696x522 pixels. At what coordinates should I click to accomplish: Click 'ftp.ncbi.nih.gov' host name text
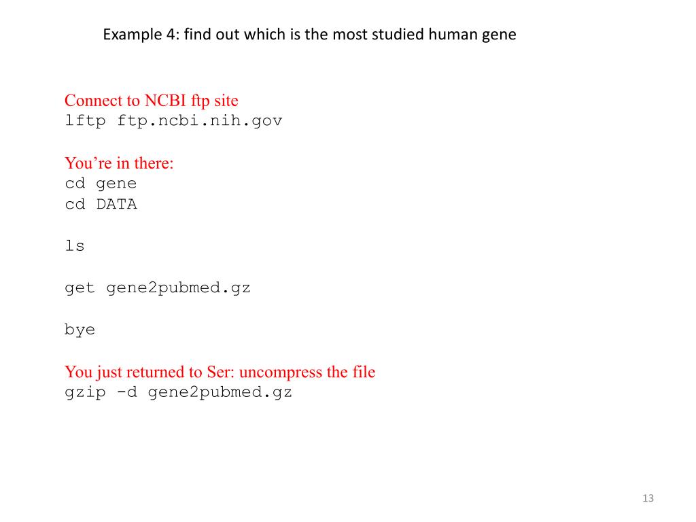coord(199,121)
